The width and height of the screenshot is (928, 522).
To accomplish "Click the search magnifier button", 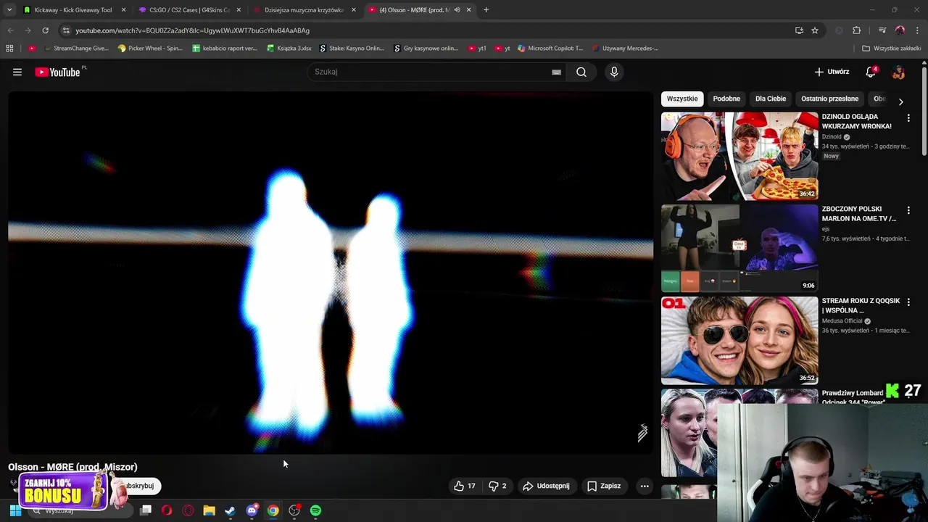I will pyautogui.click(x=581, y=72).
